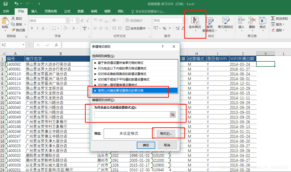The height and width of the screenshot is (172, 291).
Task: Click the Format (格式) button in the dialog
Action: (x=166, y=133)
